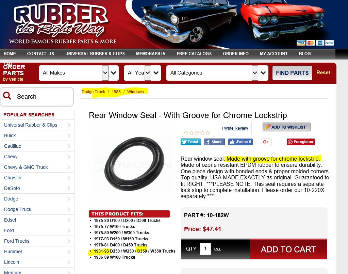Click the pencil Add to Wishlist button
Screen dimensions: 348x274
pyautogui.click(x=286, y=127)
